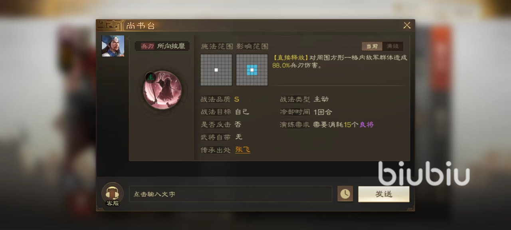Switch to the 满级 level toggle
The image size is (511, 230).
point(393,46)
